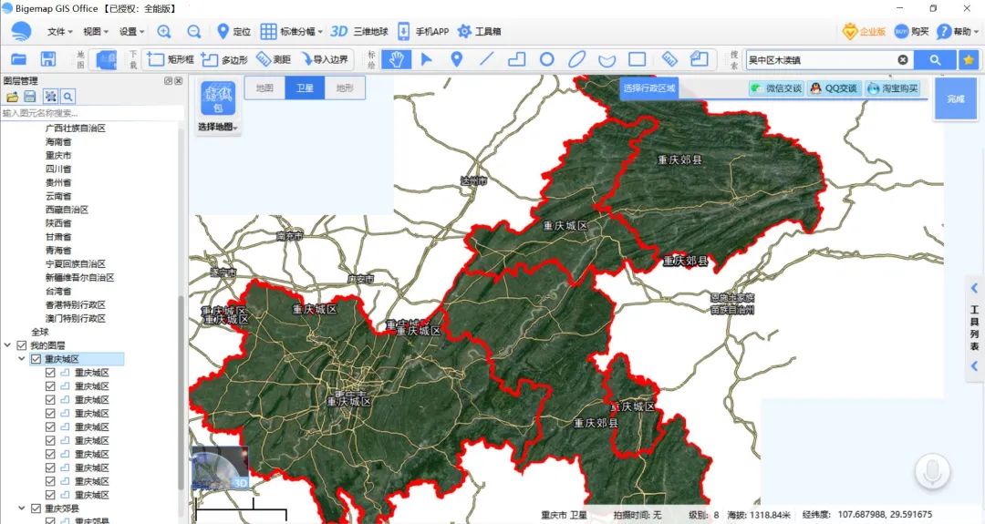Select the hand pan tool
Viewport: 985px width, 524px height.
(397, 59)
